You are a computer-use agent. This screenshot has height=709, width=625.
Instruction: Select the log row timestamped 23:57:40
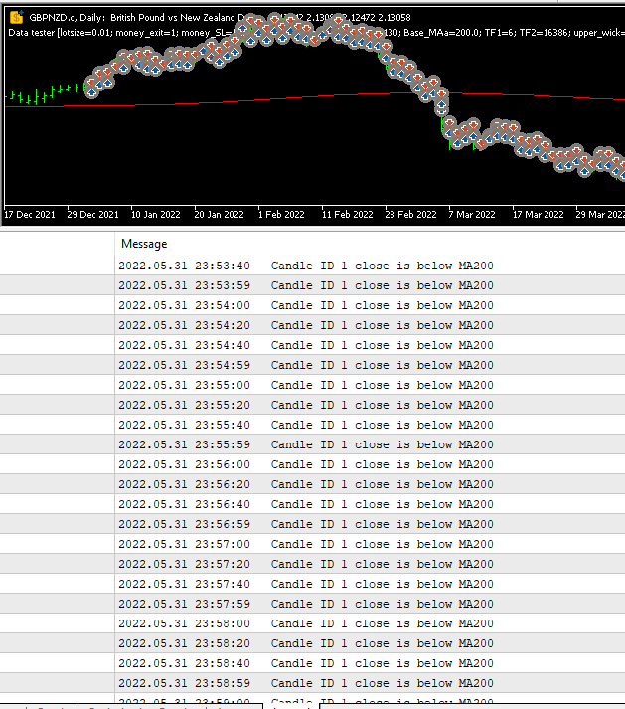click(x=312, y=584)
